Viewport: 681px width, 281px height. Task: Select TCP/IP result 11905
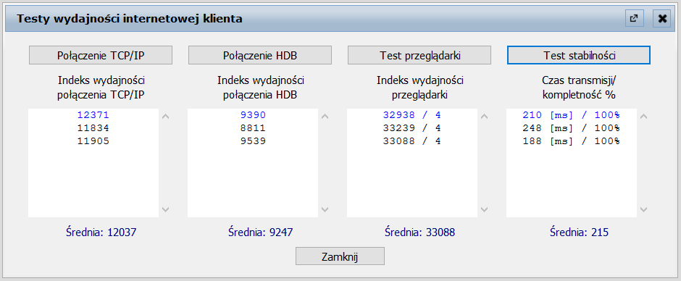point(93,141)
